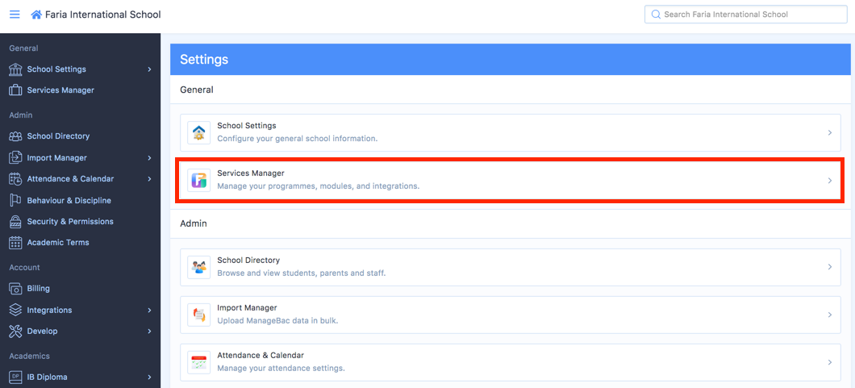Click the Behaviour & Discipline flag icon

coord(15,200)
